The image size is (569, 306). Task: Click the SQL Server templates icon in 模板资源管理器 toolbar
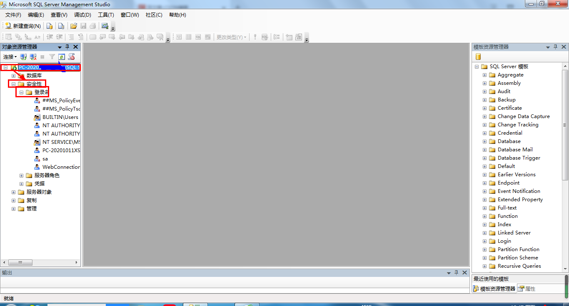(x=478, y=57)
